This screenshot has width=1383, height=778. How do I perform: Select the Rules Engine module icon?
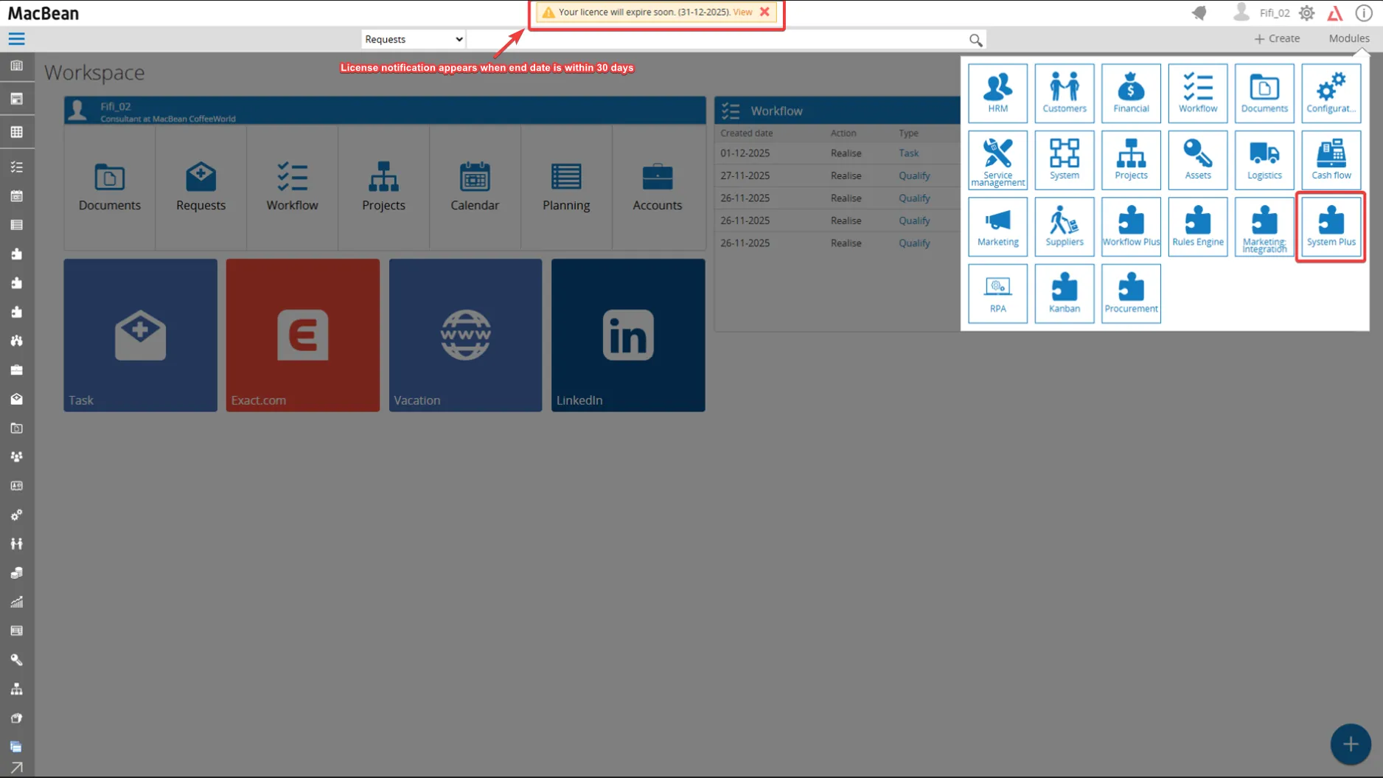(1197, 226)
